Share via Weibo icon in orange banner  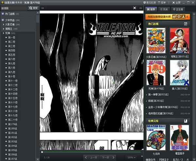pos(174,17)
